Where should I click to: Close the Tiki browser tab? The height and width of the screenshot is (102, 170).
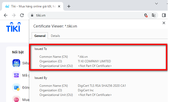(x=59, y=6)
